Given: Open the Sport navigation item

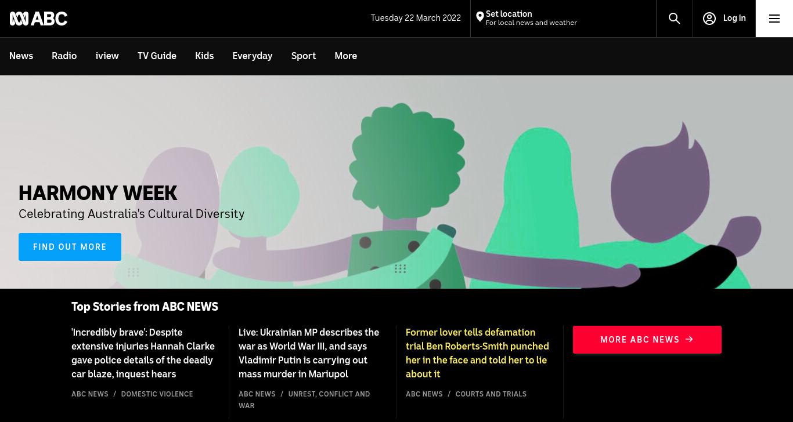Looking at the screenshot, I should pyautogui.click(x=304, y=56).
